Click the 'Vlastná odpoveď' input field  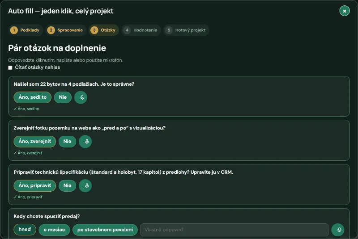234,230
